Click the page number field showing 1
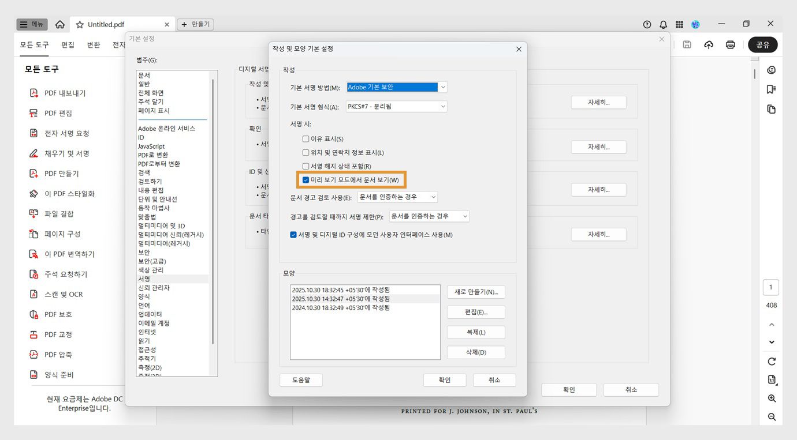The width and height of the screenshot is (797, 440). pos(771,288)
